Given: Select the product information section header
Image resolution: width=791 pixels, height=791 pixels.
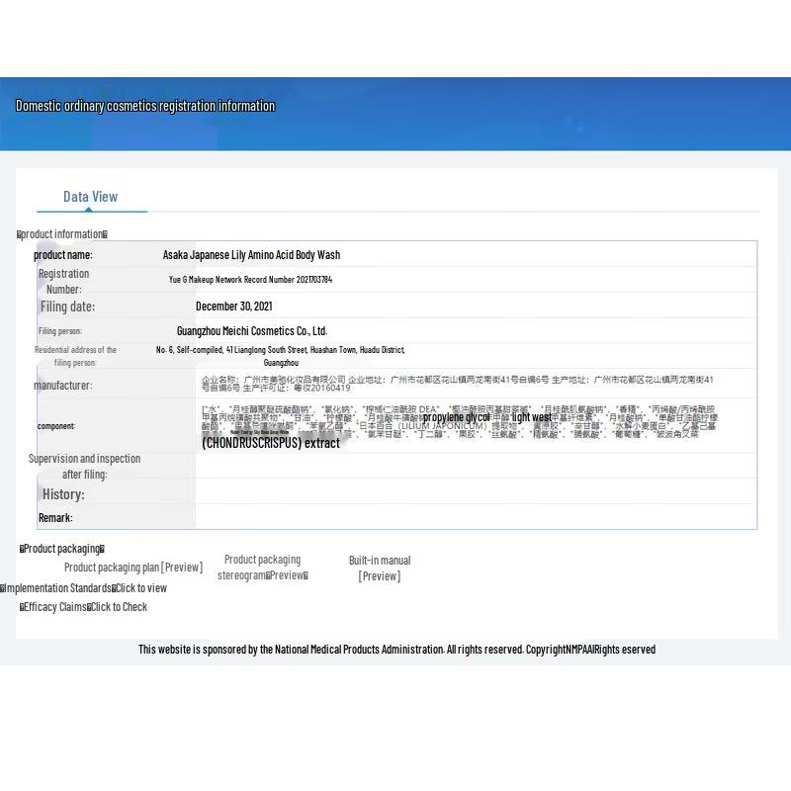Looking at the screenshot, I should tap(61, 234).
